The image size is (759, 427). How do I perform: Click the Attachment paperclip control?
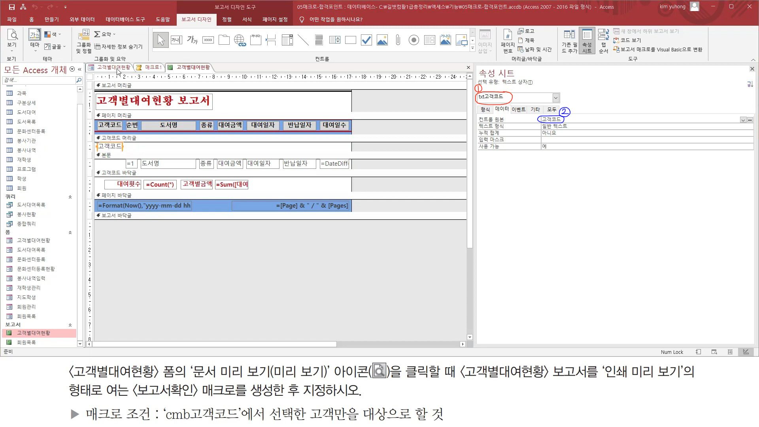[x=398, y=40]
